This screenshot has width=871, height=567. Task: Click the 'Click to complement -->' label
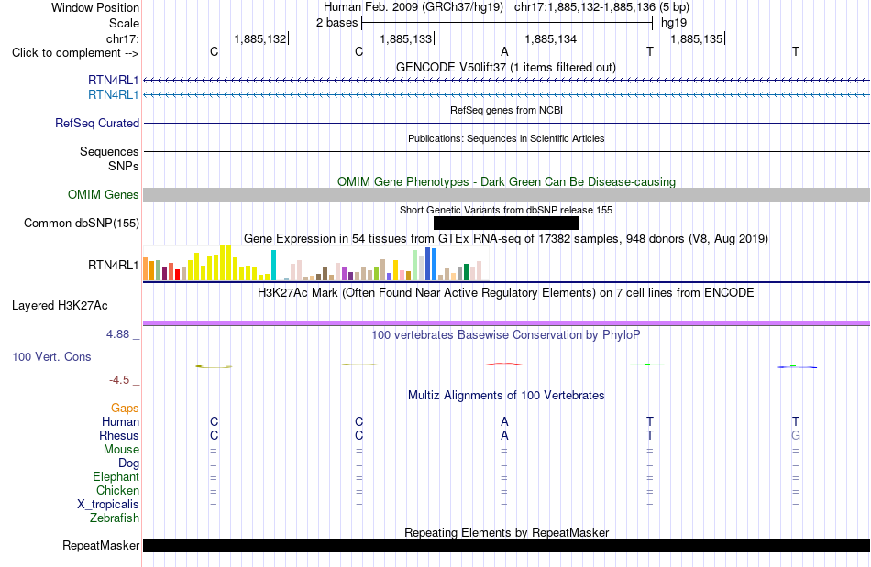point(75,53)
